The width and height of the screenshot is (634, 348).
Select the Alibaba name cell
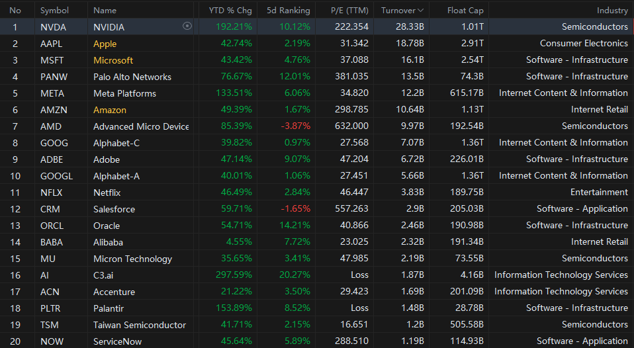(108, 243)
